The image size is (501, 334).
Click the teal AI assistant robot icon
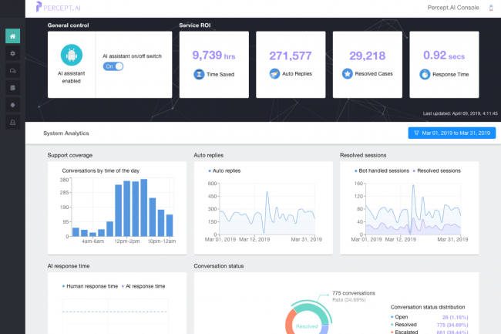71,55
